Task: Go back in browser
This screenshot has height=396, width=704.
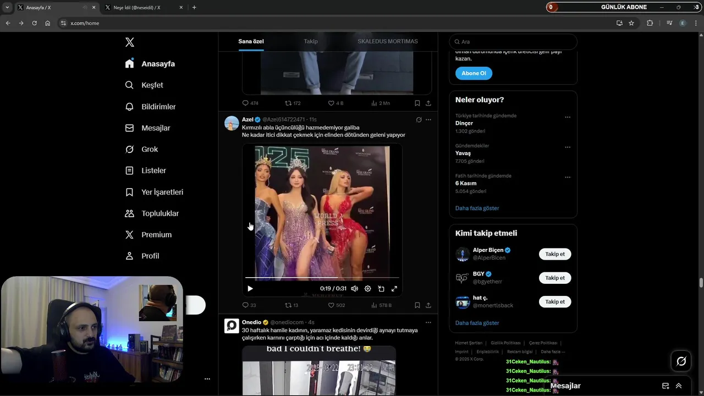Action: (x=8, y=23)
